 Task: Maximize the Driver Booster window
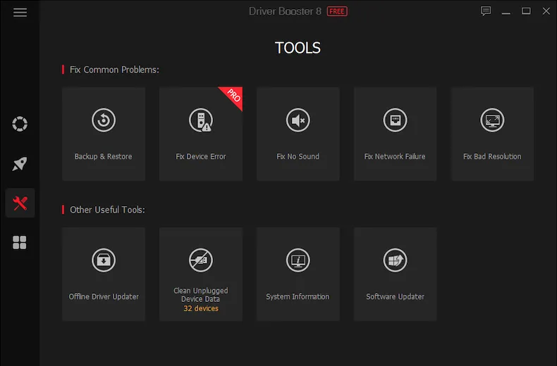coord(526,11)
